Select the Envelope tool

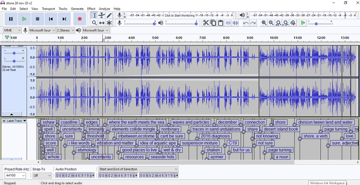click(x=102, y=15)
